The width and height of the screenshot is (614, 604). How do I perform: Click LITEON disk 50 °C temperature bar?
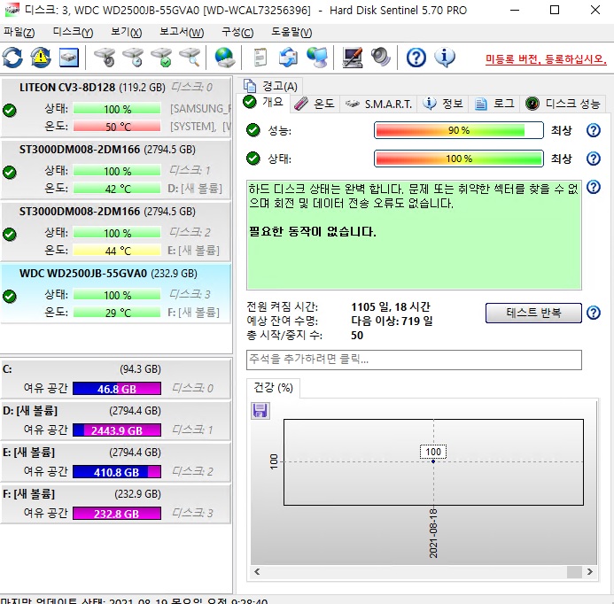[x=117, y=127]
